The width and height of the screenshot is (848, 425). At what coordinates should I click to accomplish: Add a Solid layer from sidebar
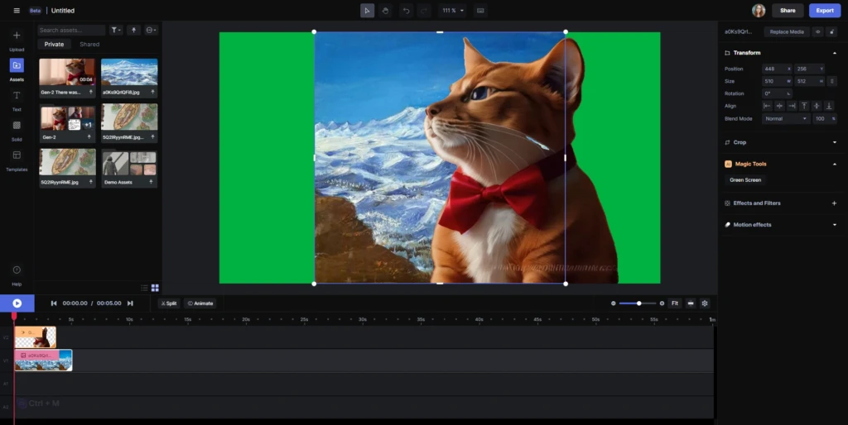17,126
